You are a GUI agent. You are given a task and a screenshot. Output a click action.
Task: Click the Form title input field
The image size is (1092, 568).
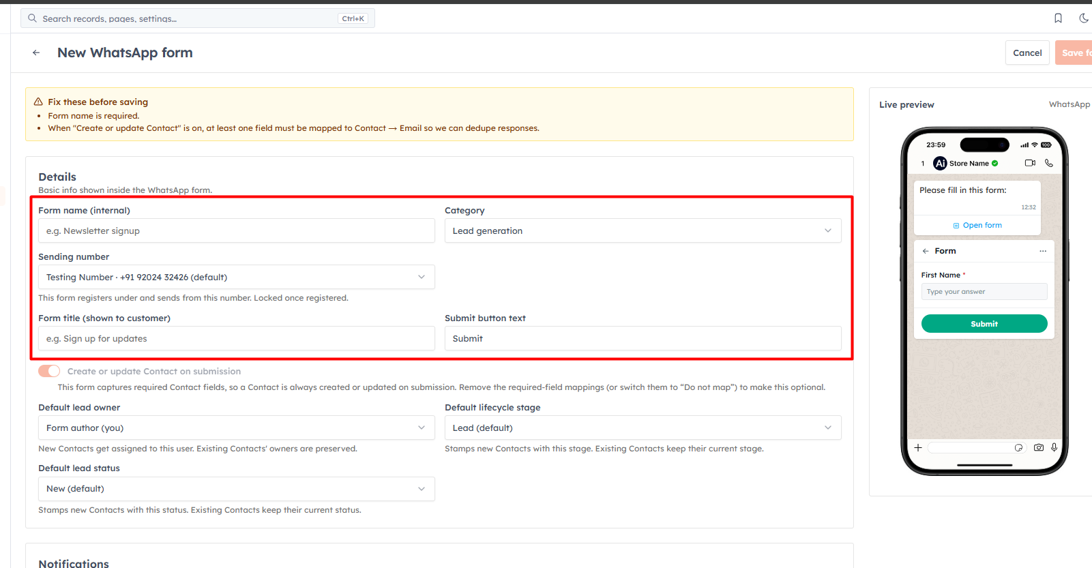pyautogui.click(x=236, y=338)
